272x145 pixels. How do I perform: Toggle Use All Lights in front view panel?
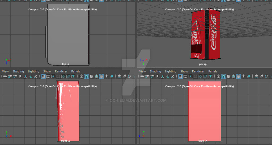[x=106, y=76]
